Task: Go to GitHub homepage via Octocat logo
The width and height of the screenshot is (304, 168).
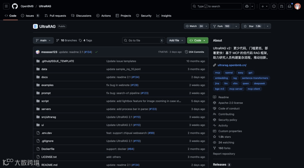Action: click(x=15, y=6)
